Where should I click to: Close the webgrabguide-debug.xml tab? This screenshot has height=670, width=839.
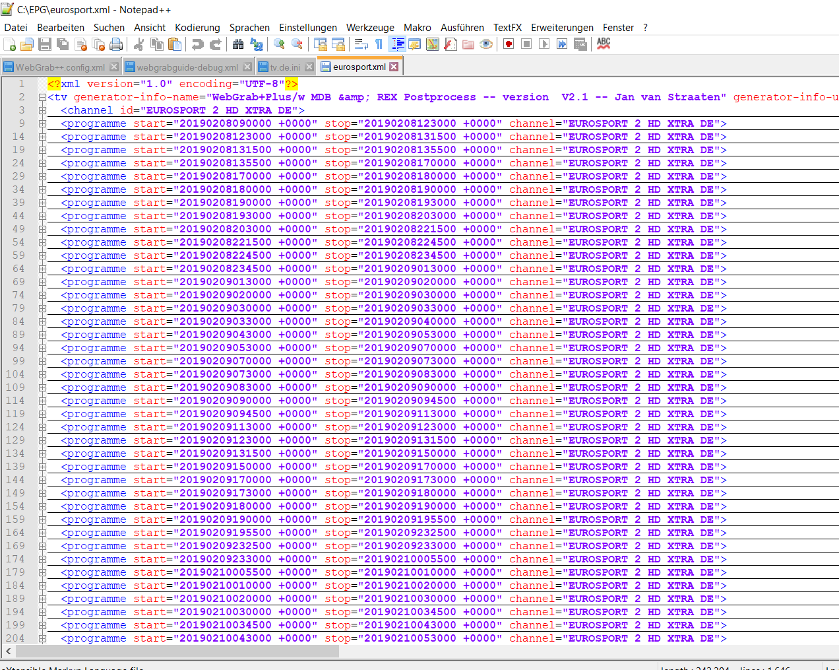pyautogui.click(x=247, y=67)
